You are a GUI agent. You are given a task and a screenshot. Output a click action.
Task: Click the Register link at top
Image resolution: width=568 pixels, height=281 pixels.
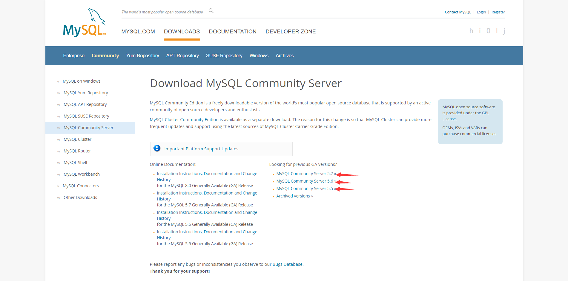click(498, 12)
